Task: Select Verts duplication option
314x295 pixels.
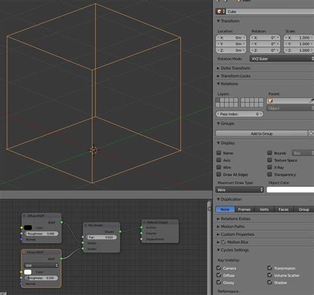Action: tap(264, 209)
